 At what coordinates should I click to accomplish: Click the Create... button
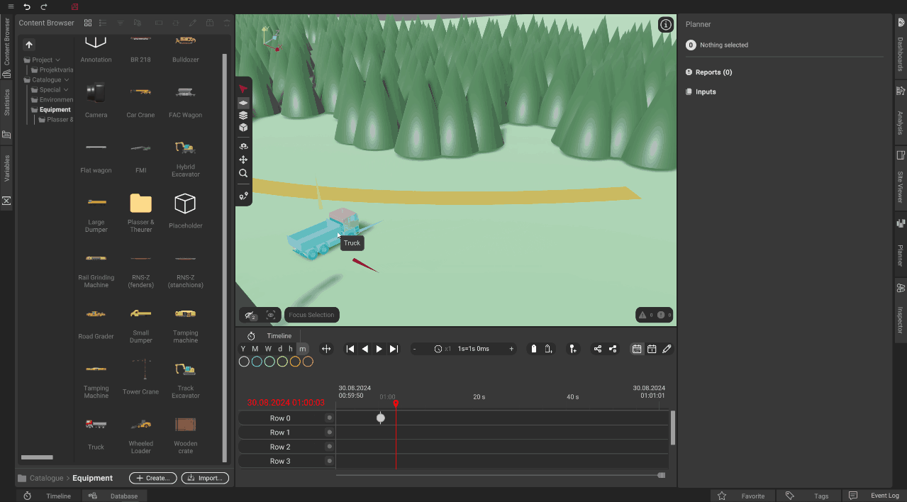(152, 478)
